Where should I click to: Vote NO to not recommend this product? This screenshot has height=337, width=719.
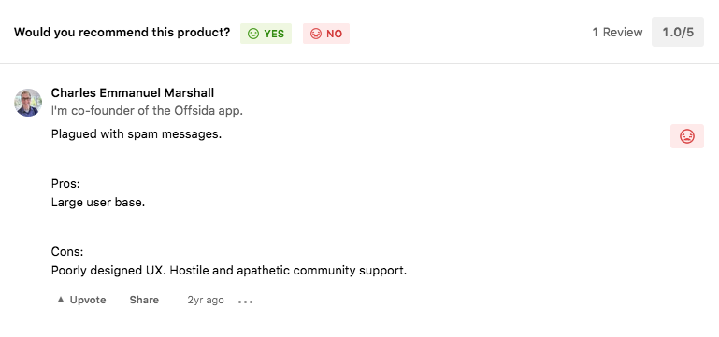click(326, 34)
